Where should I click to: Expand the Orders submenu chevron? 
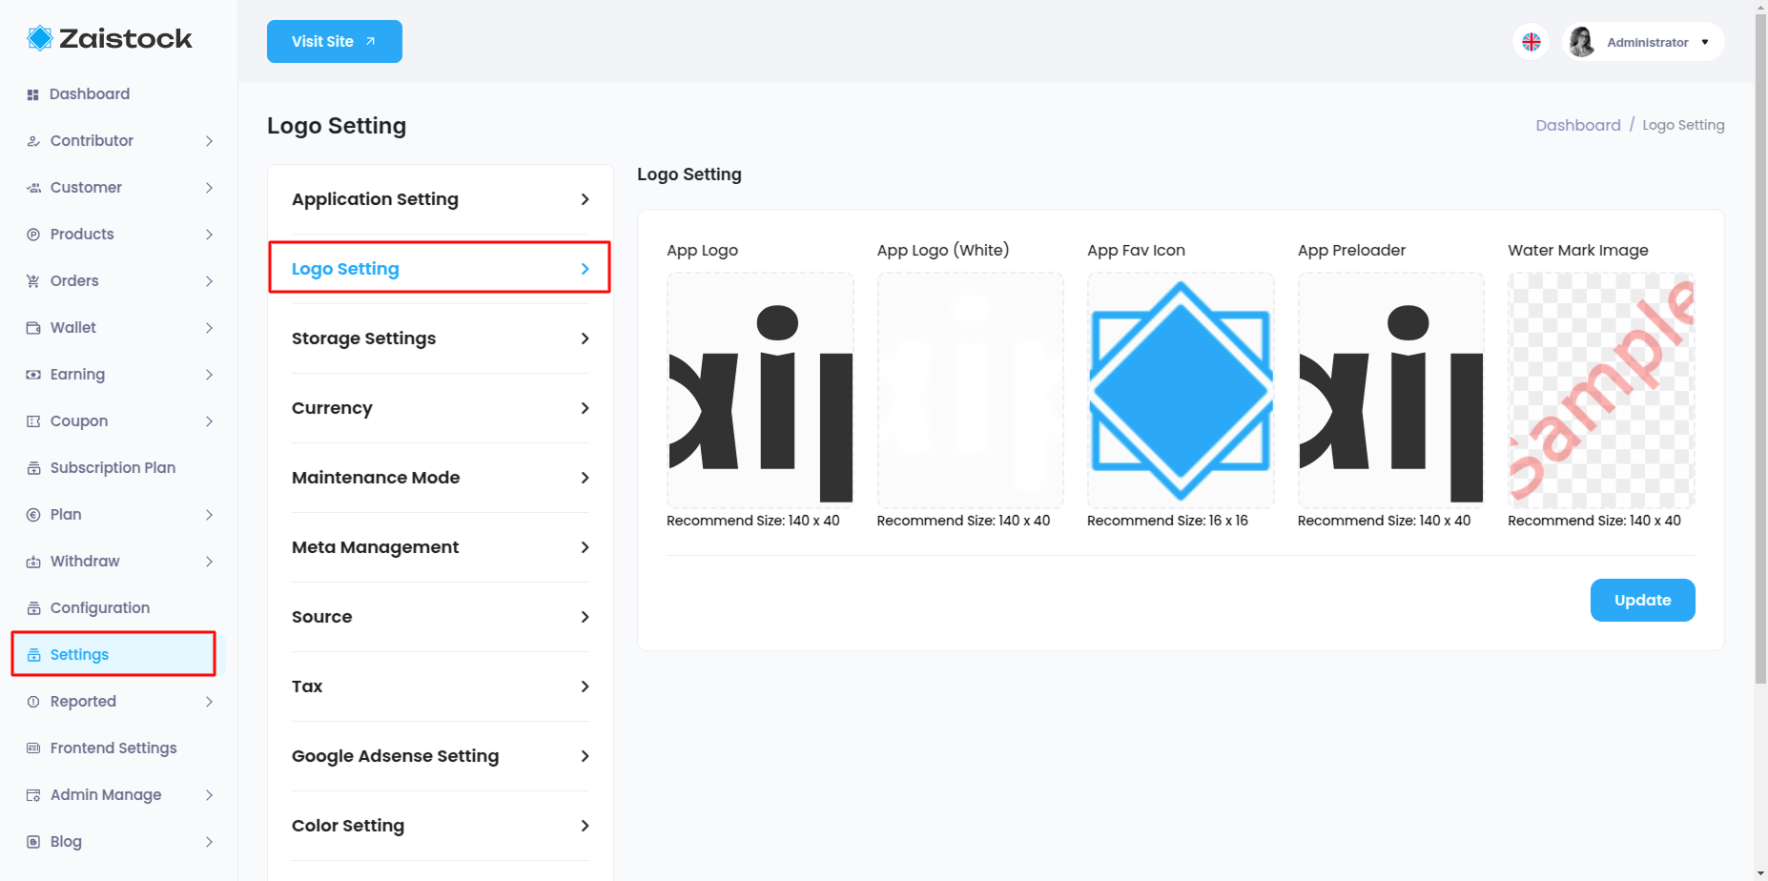(x=209, y=281)
